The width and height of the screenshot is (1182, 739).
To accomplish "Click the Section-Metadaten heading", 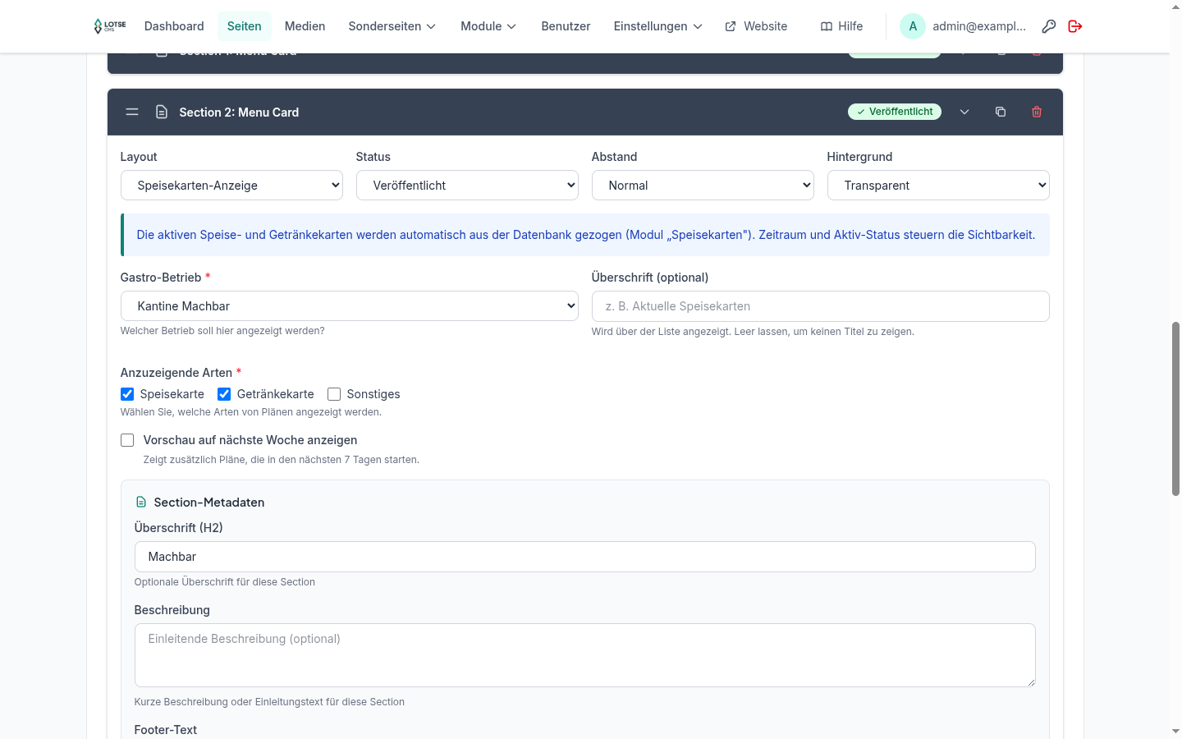I will point(209,503).
